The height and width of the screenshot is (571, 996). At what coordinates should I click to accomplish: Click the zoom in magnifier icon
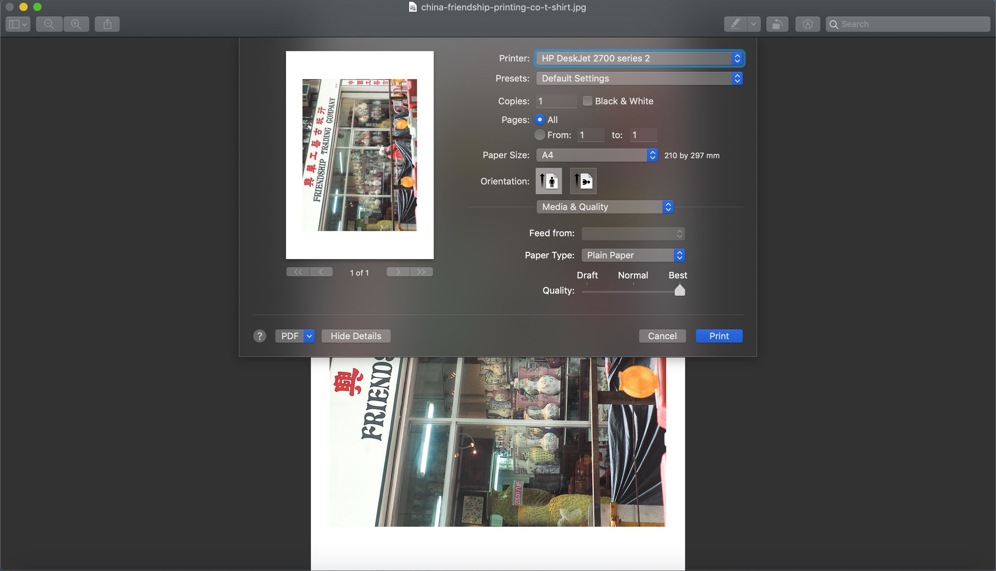[x=76, y=24]
